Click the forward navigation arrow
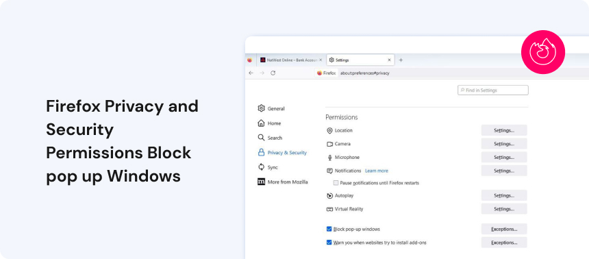The height and width of the screenshot is (259, 589). [262, 73]
